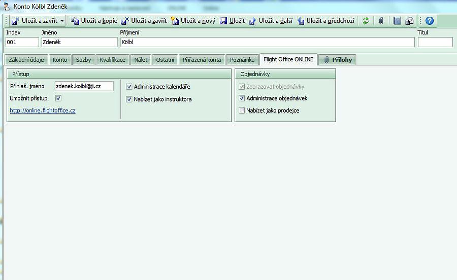Enable Nabízet jako prodejce checkbox
The width and height of the screenshot is (457, 280).
pyautogui.click(x=242, y=110)
